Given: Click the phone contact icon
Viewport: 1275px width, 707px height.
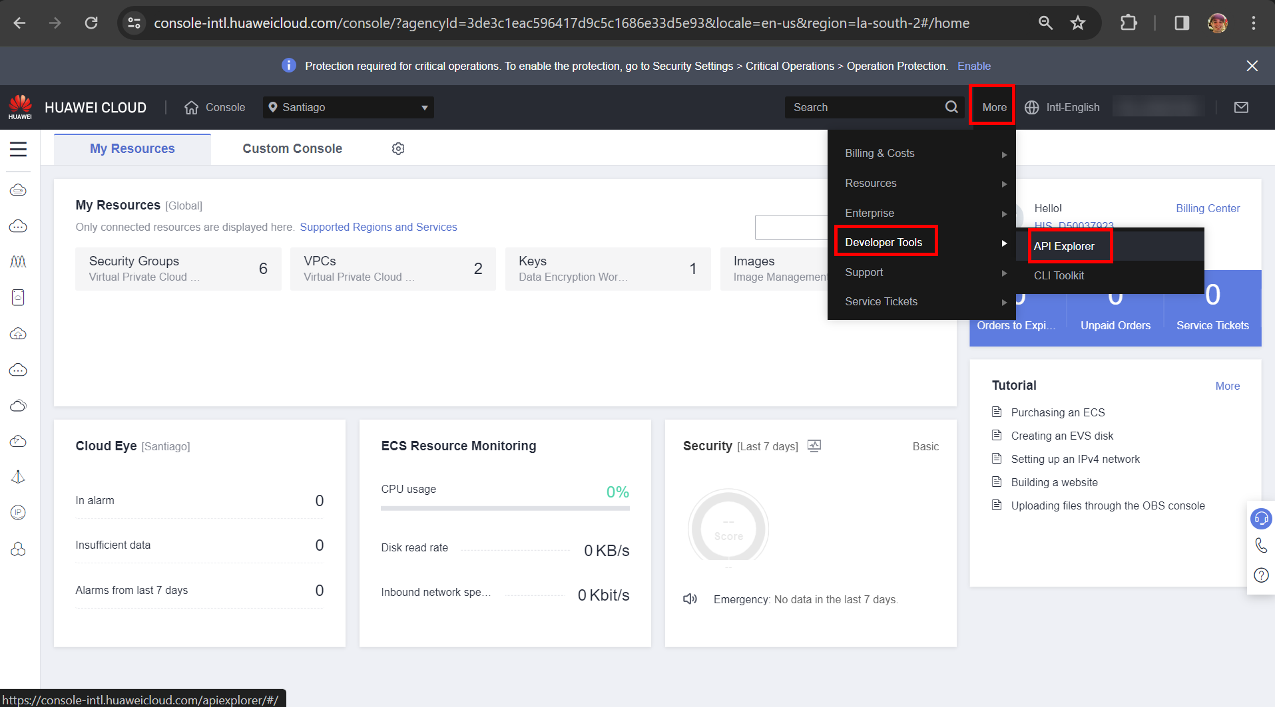Looking at the screenshot, I should [x=1261, y=546].
